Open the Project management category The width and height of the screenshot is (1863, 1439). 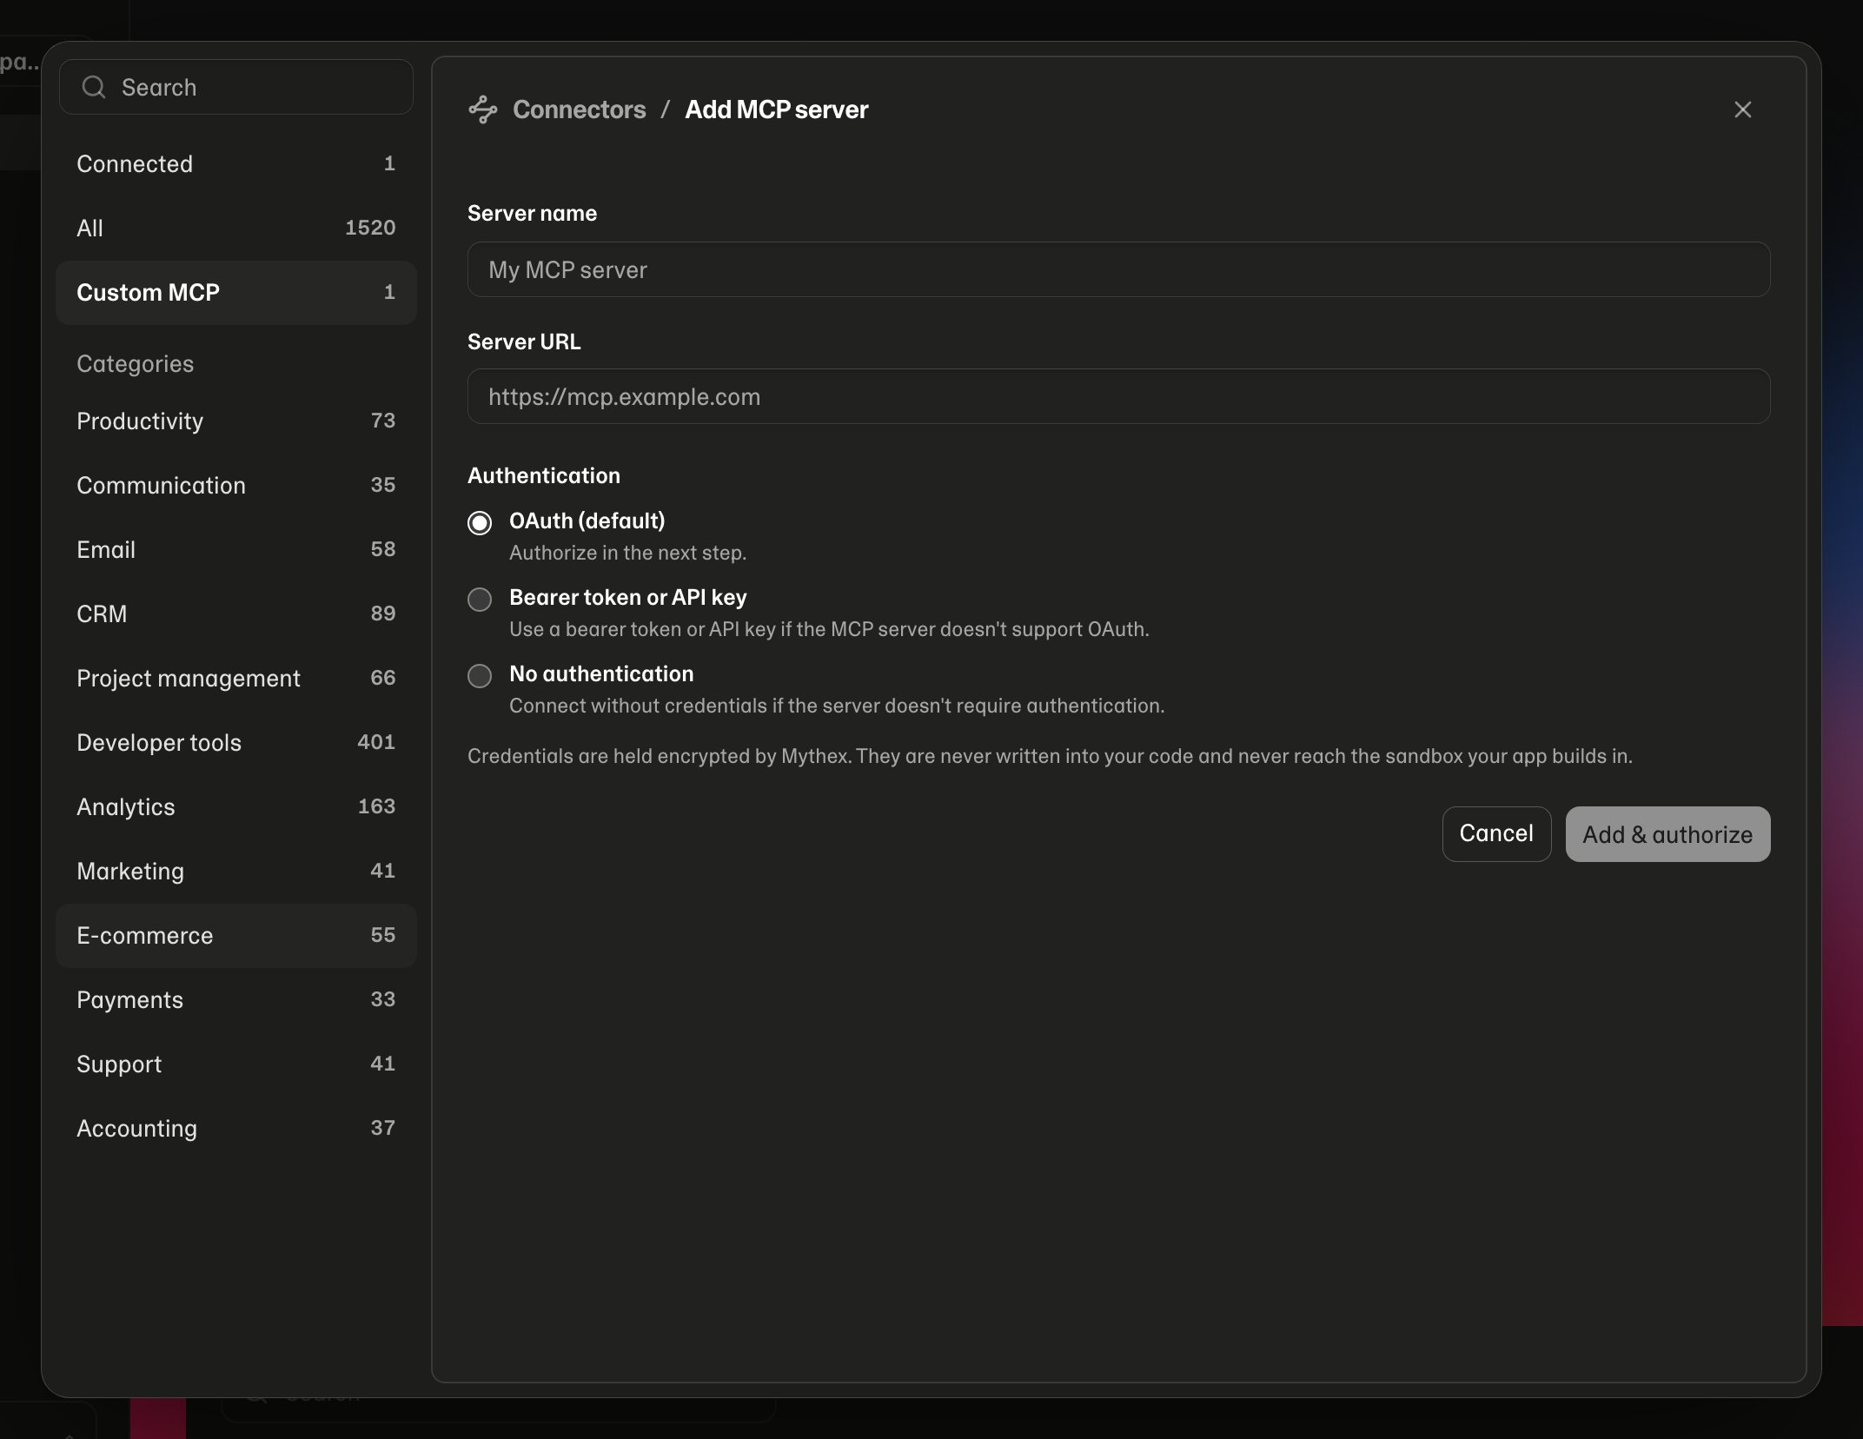tap(235, 678)
